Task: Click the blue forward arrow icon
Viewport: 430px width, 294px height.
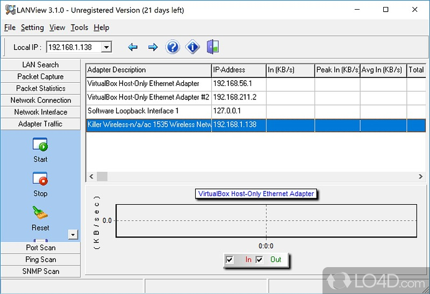Action: point(153,47)
